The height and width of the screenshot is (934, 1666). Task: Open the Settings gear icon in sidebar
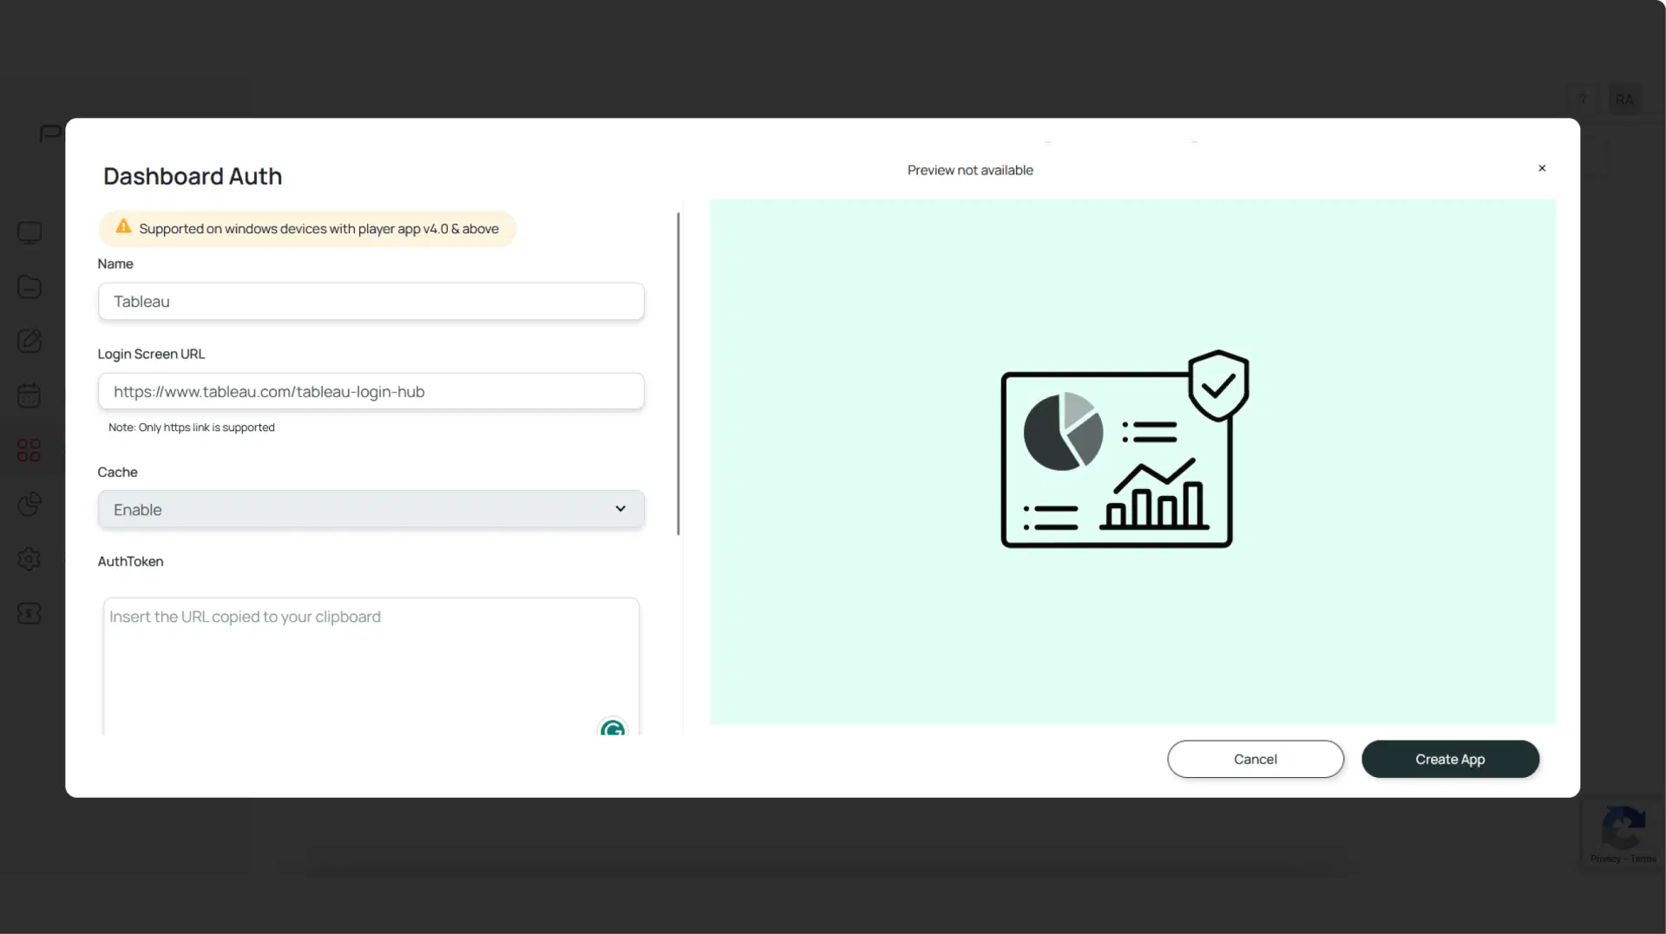[30, 558]
